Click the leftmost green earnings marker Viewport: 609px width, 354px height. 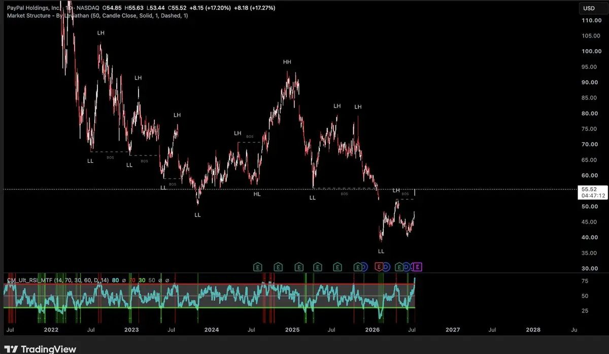coord(257,267)
